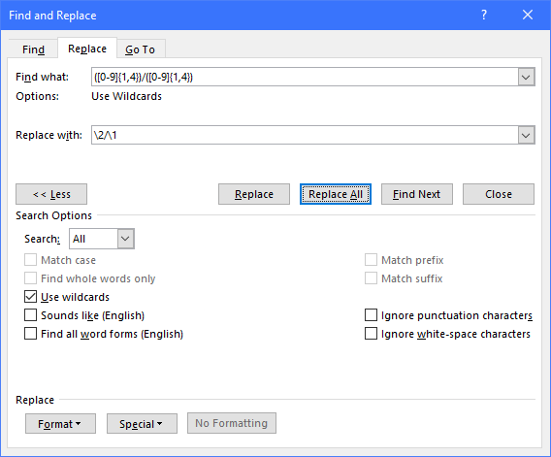Click inside the Find what text field

click(x=305, y=77)
